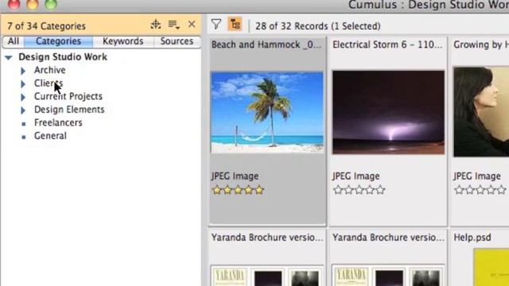Click JPEG Image label under Beach and Hammock
Screen dimensions: 509x286
(x=235, y=176)
